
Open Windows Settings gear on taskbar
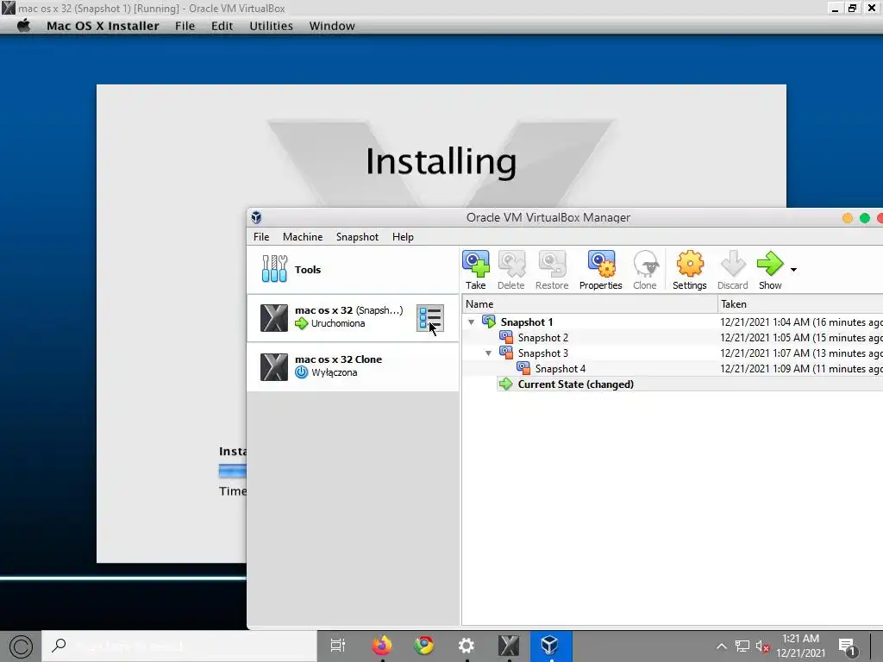(467, 646)
